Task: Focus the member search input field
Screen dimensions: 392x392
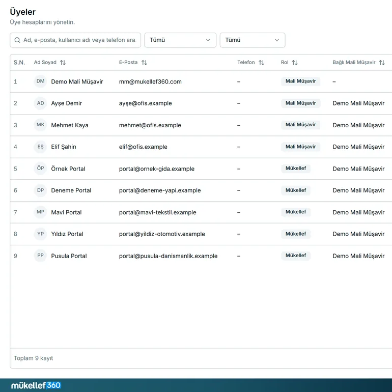Action: 75,40
